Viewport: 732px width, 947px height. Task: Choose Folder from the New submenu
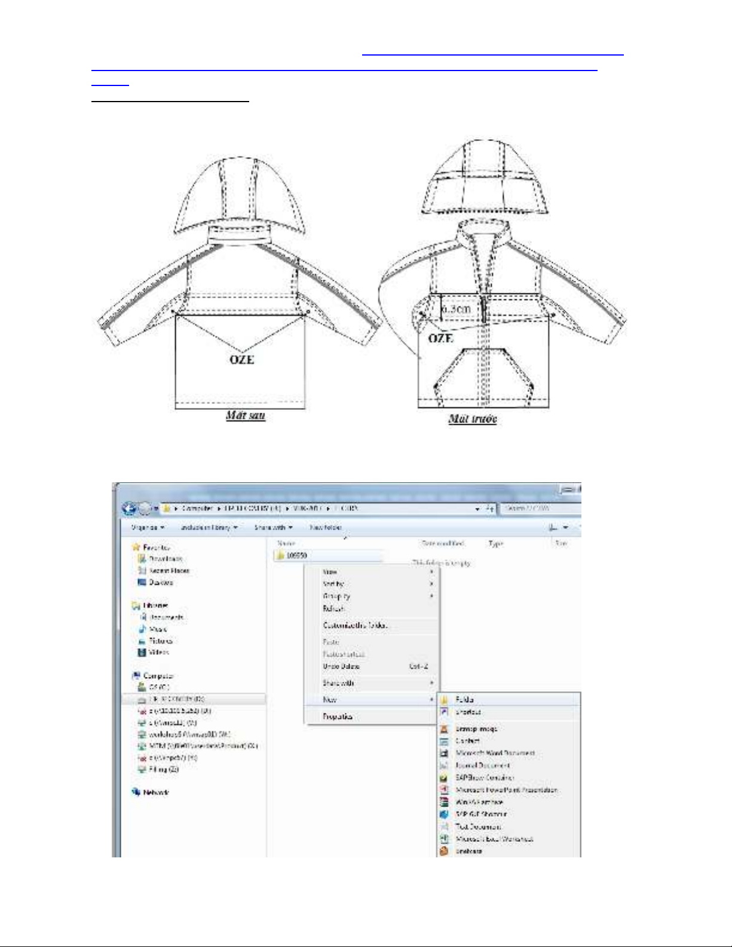[x=464, y=699]
